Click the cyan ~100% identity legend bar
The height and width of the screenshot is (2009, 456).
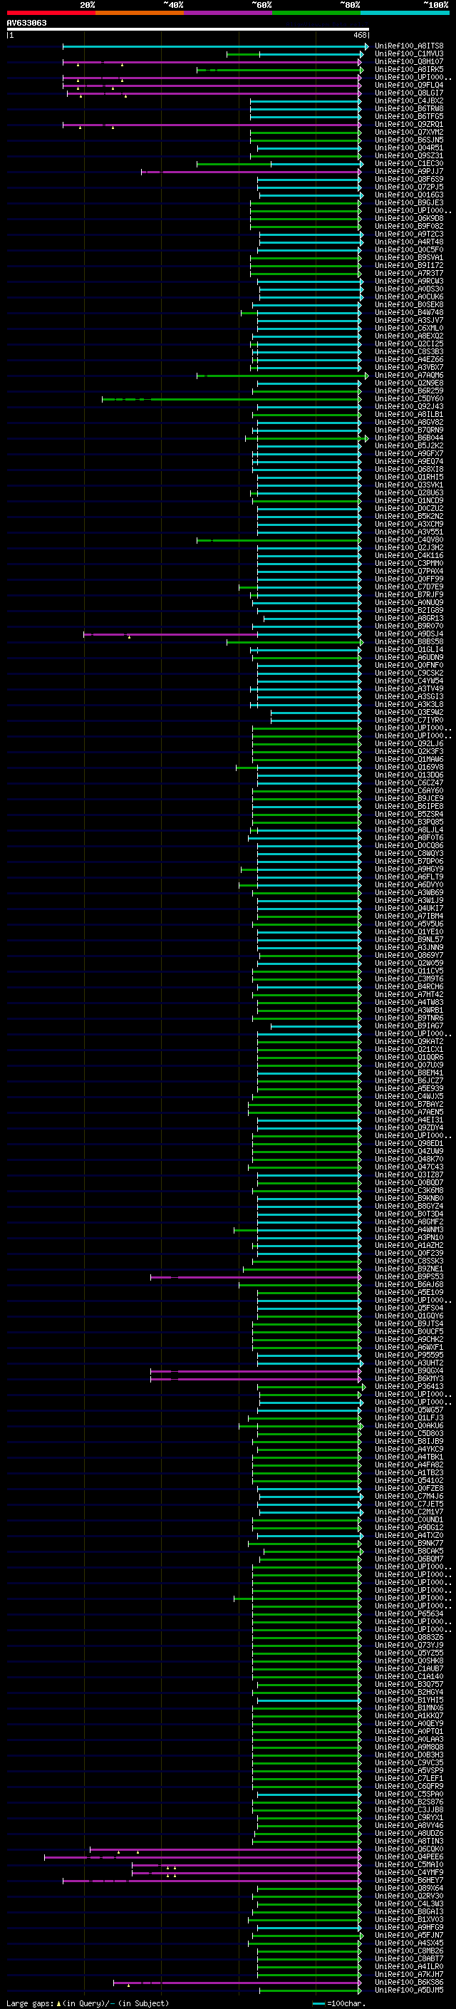point(405,13)
